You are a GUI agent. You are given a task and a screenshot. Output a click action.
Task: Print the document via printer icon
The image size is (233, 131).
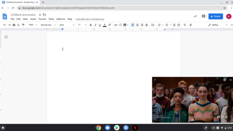[14, 25]
